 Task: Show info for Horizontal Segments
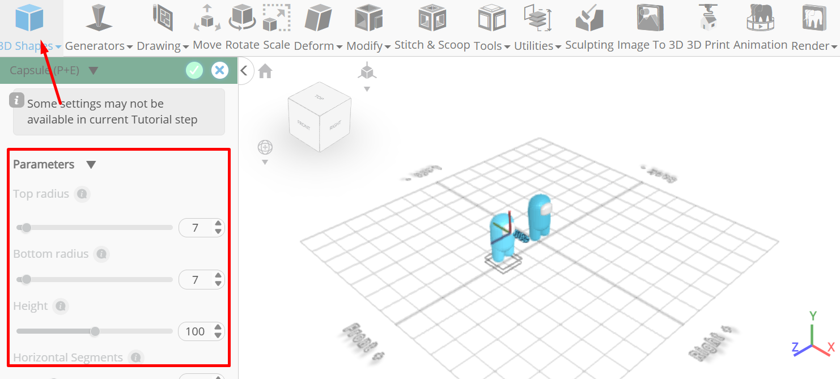click(135, 358)
